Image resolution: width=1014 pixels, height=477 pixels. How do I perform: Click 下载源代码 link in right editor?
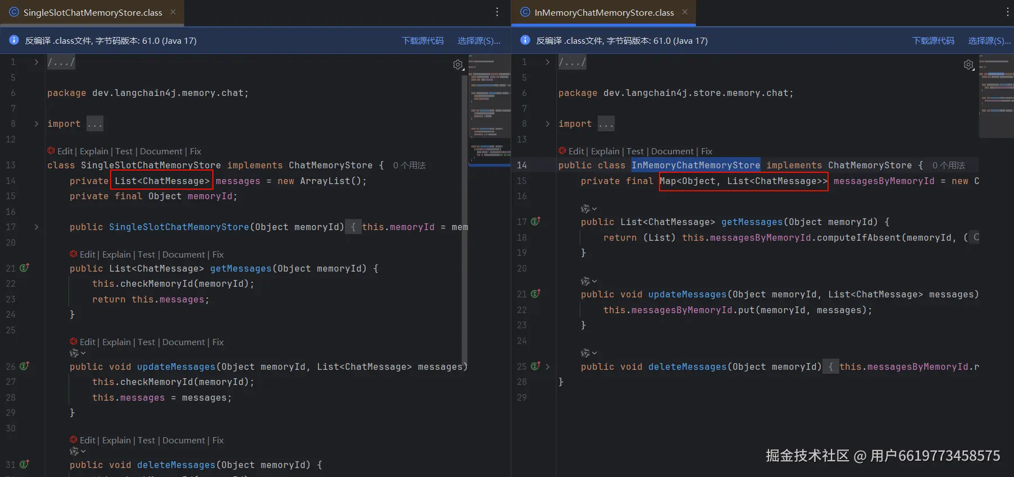pos(933,40)
